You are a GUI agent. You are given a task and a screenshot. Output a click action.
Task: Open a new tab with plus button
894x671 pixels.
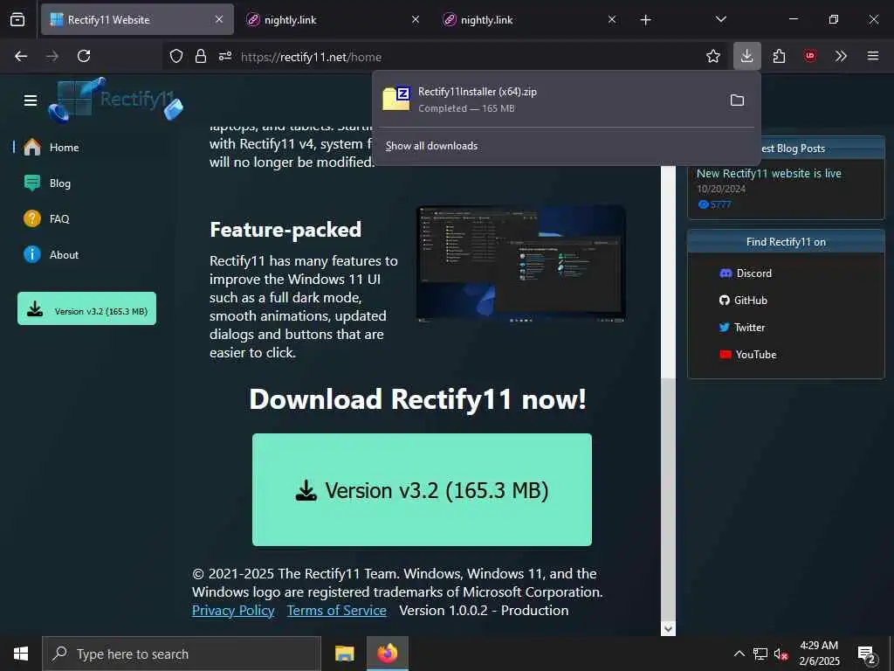tap(645, 20)
